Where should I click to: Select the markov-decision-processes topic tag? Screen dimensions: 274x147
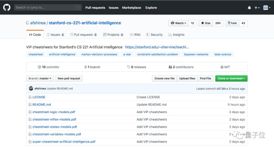click(x=99, y=54)
